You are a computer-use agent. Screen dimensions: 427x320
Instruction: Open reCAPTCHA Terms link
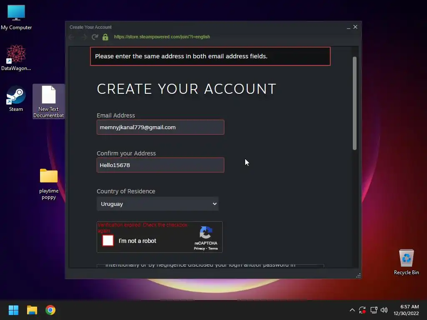click(x=213, y=248)
